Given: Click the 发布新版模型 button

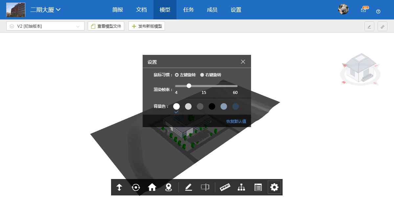Looking at the screenshot, I should [x=147, y=26].
